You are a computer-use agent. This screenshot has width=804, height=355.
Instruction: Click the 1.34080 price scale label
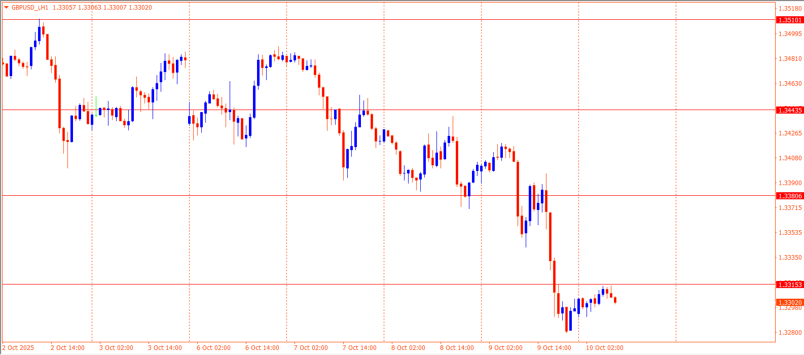click(x=790, y=158)
